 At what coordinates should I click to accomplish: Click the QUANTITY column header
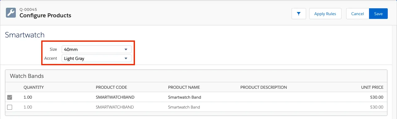(x=33, y=87)
